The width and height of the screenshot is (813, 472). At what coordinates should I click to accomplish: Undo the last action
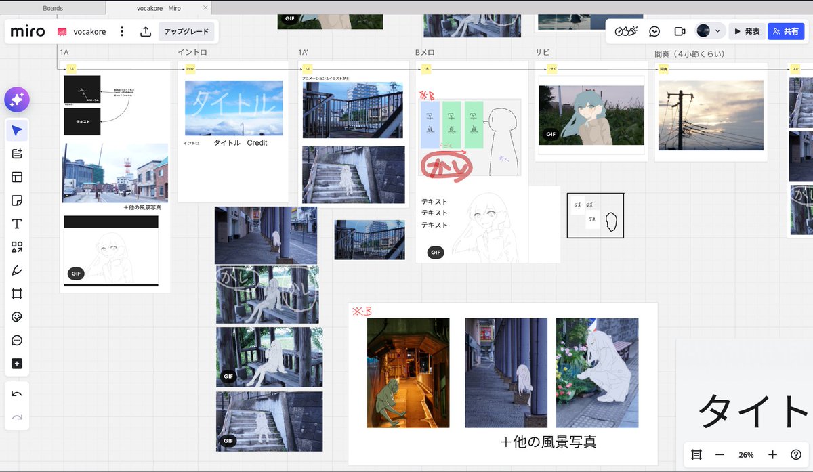[17, 395]
